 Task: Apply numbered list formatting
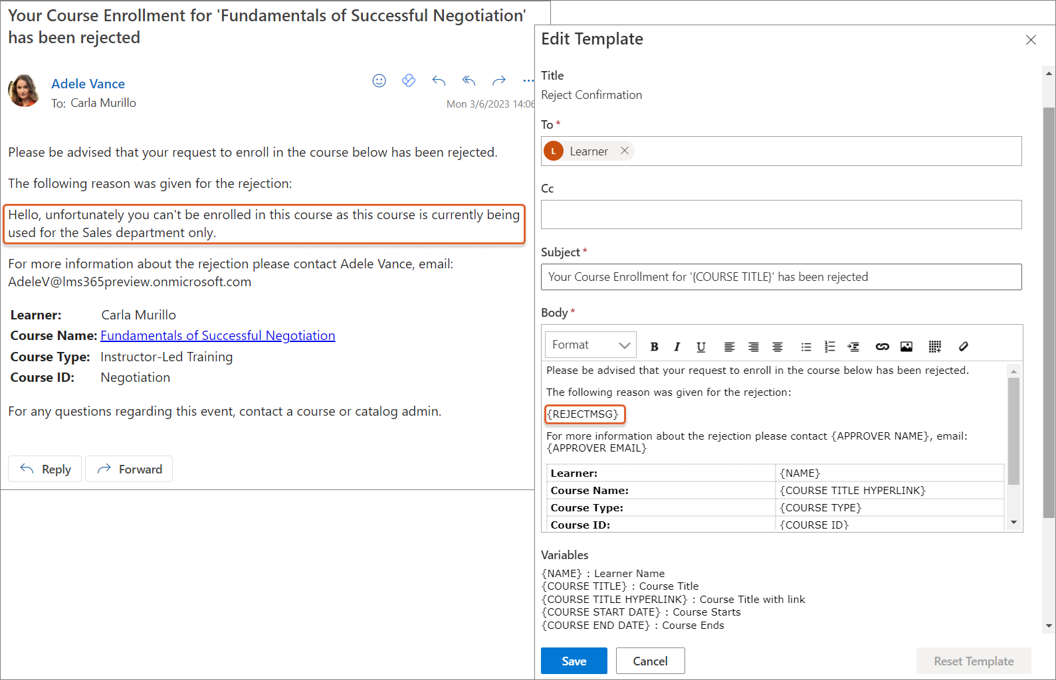tap(829, 347)
